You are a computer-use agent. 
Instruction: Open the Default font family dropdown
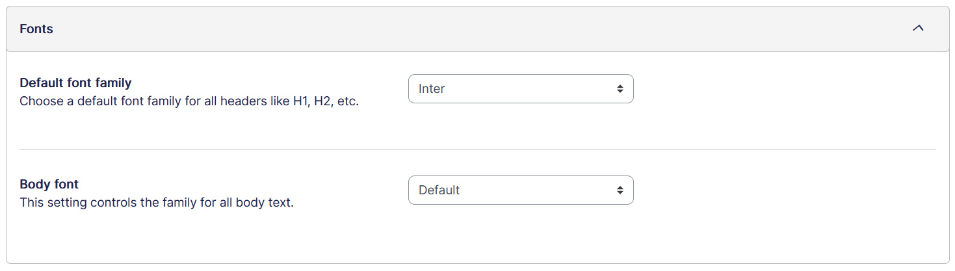[x=520, y=89]
